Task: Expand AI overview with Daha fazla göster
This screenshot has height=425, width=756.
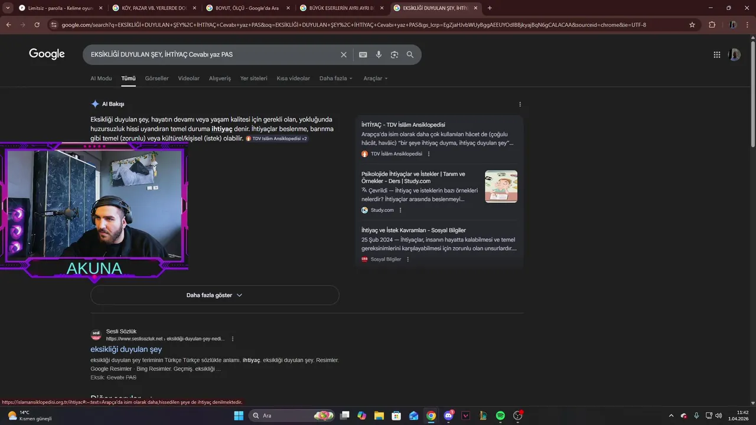Action: point(215,295)
